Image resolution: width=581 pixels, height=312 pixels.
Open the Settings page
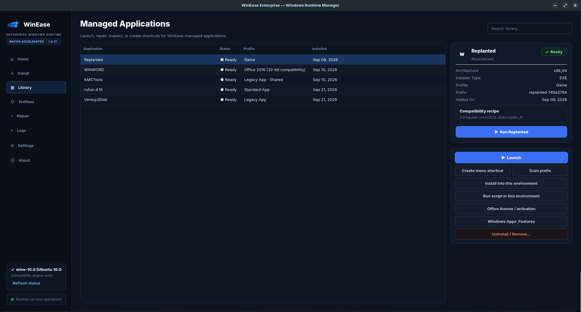[x=36, y=146]
